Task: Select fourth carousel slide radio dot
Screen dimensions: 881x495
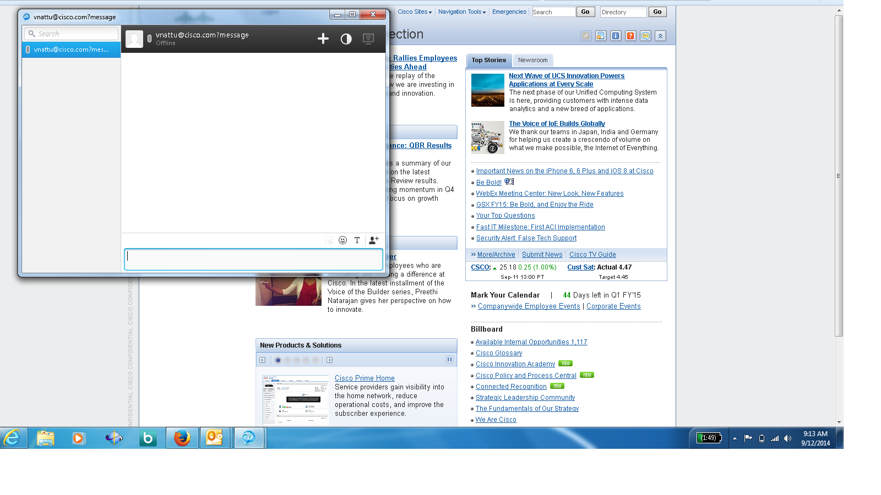Action: [x=306, y=360]
